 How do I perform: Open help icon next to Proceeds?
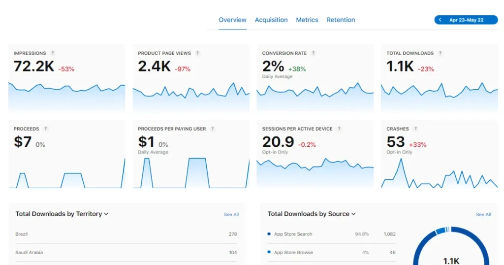(x=45, y=129)
